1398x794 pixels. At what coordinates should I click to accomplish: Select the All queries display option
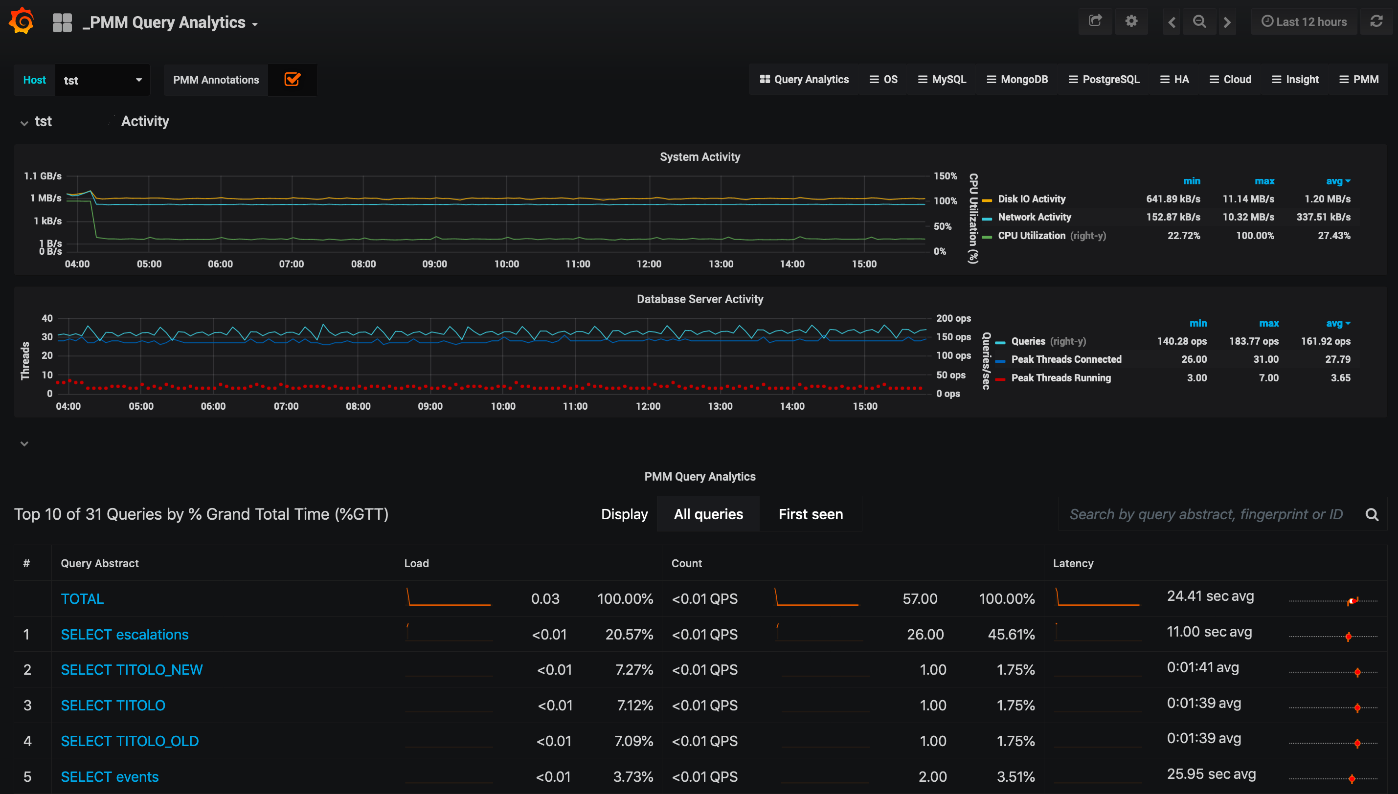[x=708, y=514]
